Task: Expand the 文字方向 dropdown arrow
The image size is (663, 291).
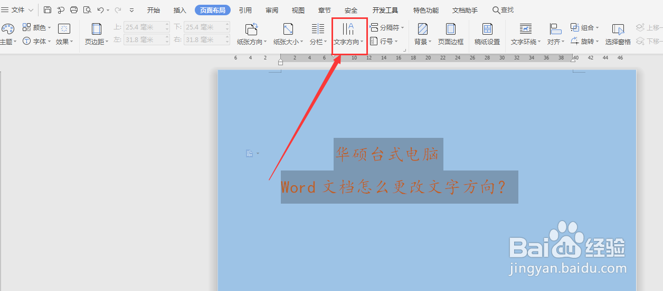Action: tap(362, 42)
